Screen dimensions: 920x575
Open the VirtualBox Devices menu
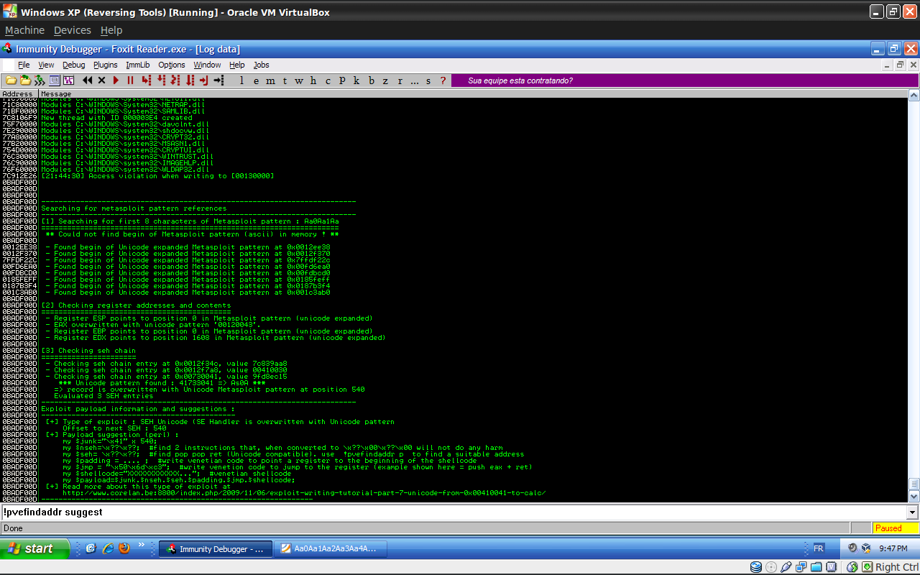coord(73,30)
